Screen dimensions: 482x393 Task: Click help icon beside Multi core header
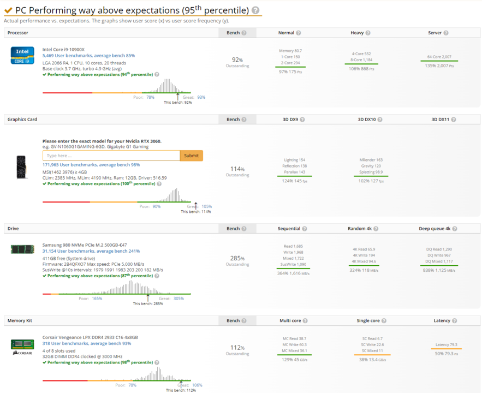pyautogui.click(x=307, y=321)
